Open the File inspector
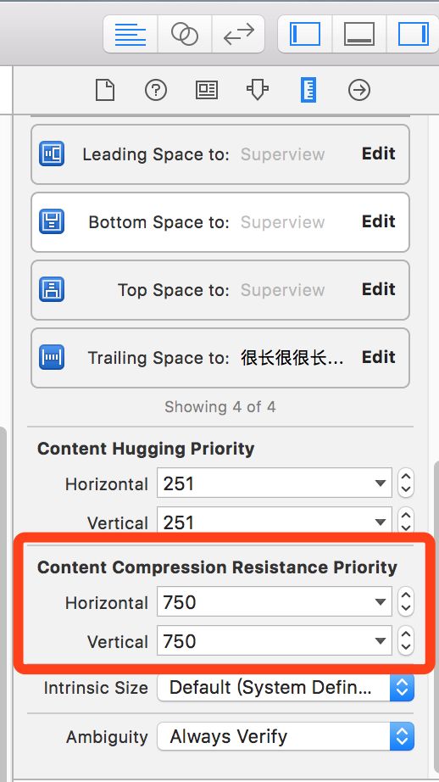The image size is (439, 782). click(x=105, y=90)
